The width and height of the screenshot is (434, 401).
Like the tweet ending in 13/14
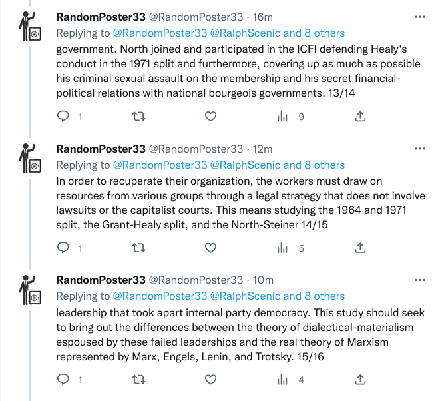(210, 117)
